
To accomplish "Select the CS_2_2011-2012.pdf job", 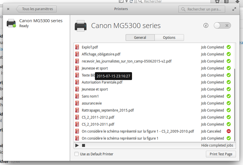I will pyautogui.click(x=154, y=117).
